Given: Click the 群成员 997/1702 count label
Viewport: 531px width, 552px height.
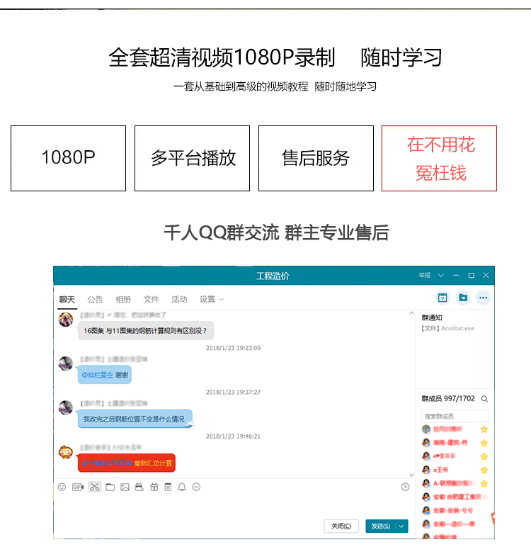Looking at the screenshot, I should pyautogui.click(x=448, y=398).
